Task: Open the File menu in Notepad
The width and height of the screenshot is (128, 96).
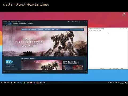Action: (x=89, y=30)
